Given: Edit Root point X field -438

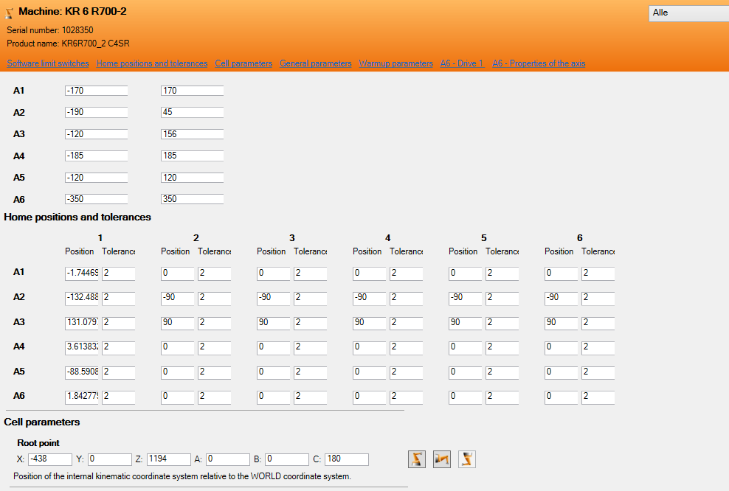Looking at the screenshot, I should [50, 459].
